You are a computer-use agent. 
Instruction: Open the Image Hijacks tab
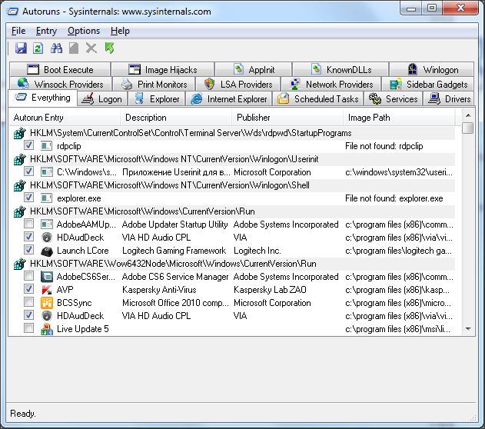coord(162,70)
